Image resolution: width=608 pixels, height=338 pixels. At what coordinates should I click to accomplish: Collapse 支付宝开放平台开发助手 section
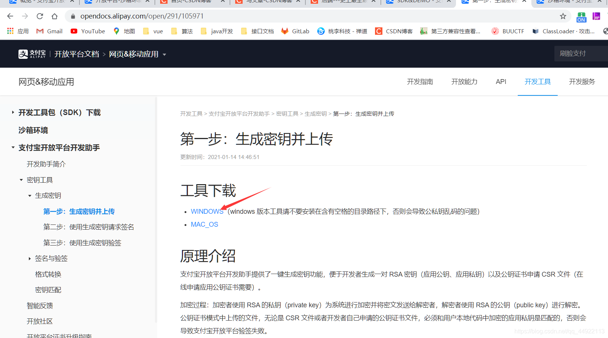[x=13, y=147]
